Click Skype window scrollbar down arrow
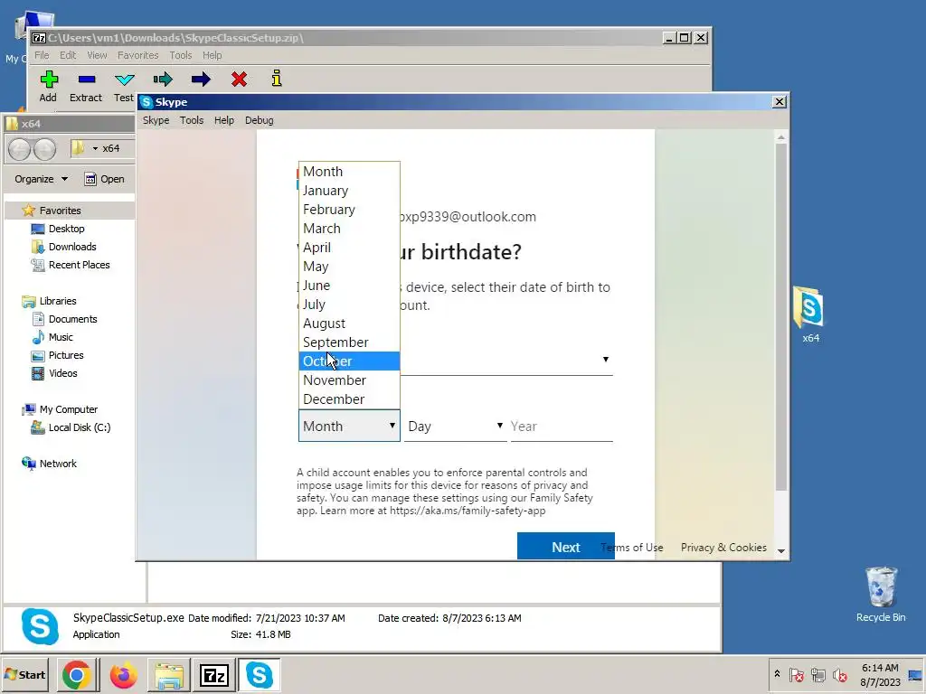926x694 pixels. [x=780, y=550]
